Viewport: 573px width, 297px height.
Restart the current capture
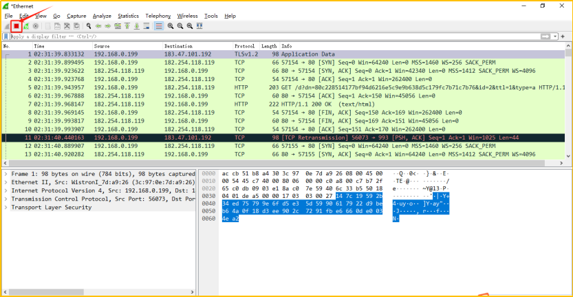(x=26, y=25)
